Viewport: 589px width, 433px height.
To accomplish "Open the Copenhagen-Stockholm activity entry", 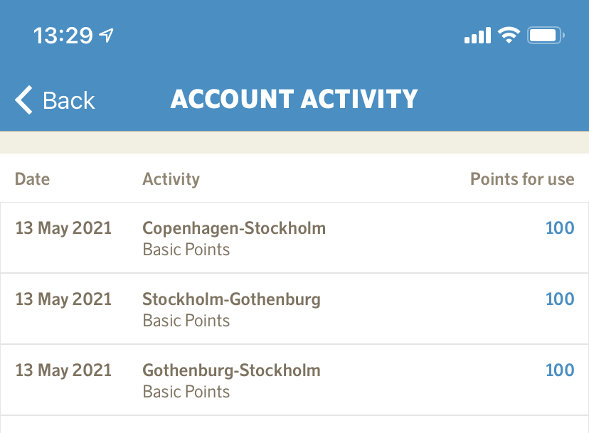I will pyautogui.click(x=234, y=228).
